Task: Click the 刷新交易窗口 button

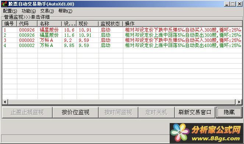Action: (x=195, y=112)
